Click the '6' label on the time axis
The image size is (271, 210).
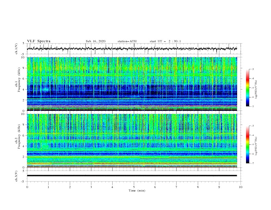click(x=155, y=187)
